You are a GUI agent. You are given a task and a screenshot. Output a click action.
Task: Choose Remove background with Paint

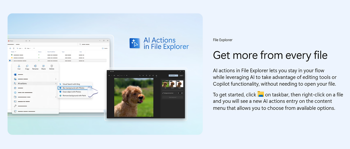tap(75, 96)
